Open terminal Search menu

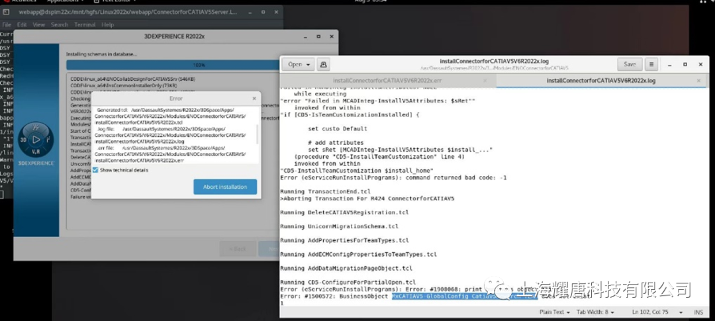tap(60, 24)
